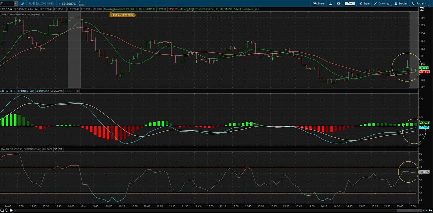This screenshot has width=433, height=213.
Task: Click the 1158.99 red price bubble
Action: pos(424,72)
